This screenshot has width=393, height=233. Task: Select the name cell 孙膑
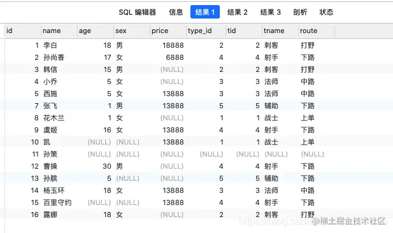50,178
